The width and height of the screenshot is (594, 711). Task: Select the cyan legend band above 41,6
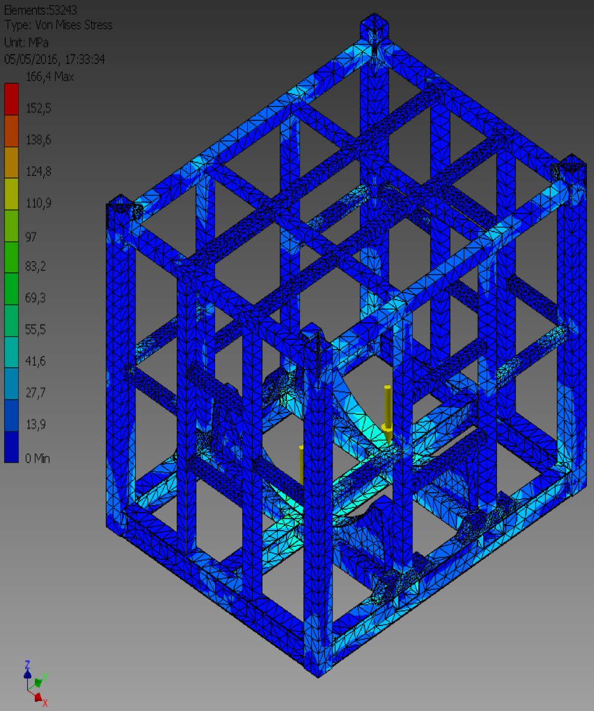[12, 352]
